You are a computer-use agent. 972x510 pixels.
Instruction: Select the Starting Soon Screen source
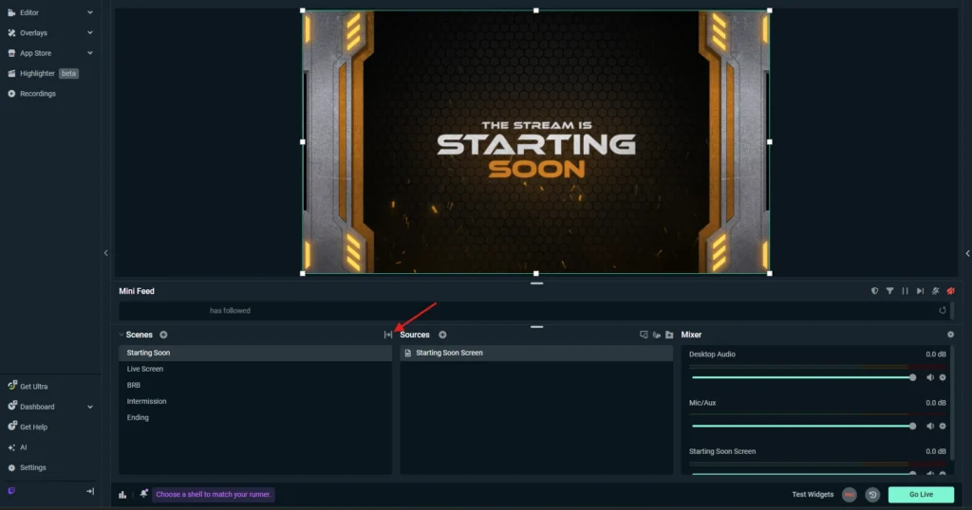point(536,353)
